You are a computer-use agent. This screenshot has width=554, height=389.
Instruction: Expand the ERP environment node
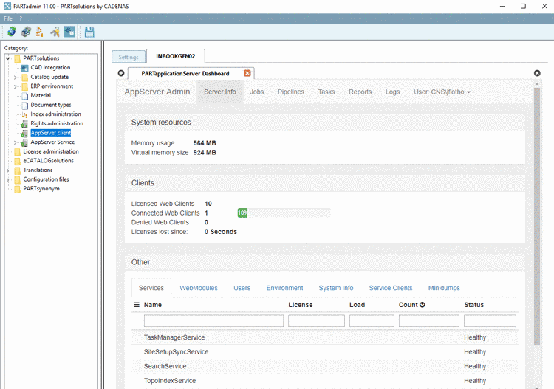click(x=16, y=86)
